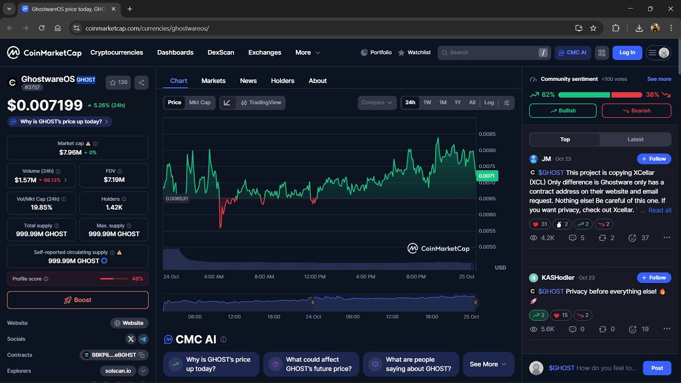The width and height of the screenshot is (681, 383).
Task: Click the share icon next to GhostwareOS
Action: coord(142,82)
